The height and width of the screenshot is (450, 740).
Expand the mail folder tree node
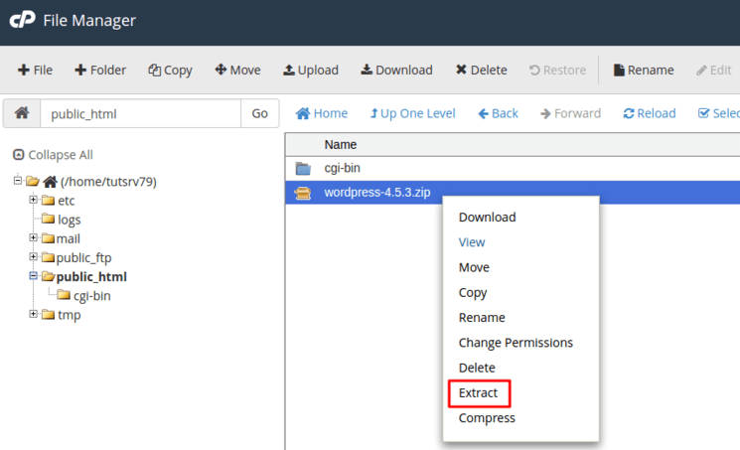pyautogui.click(x=34, y=238)
